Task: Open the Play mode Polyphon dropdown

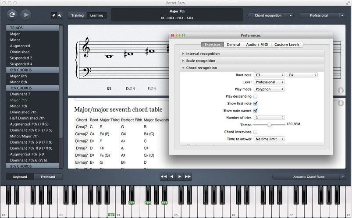Action: (269, 89)
